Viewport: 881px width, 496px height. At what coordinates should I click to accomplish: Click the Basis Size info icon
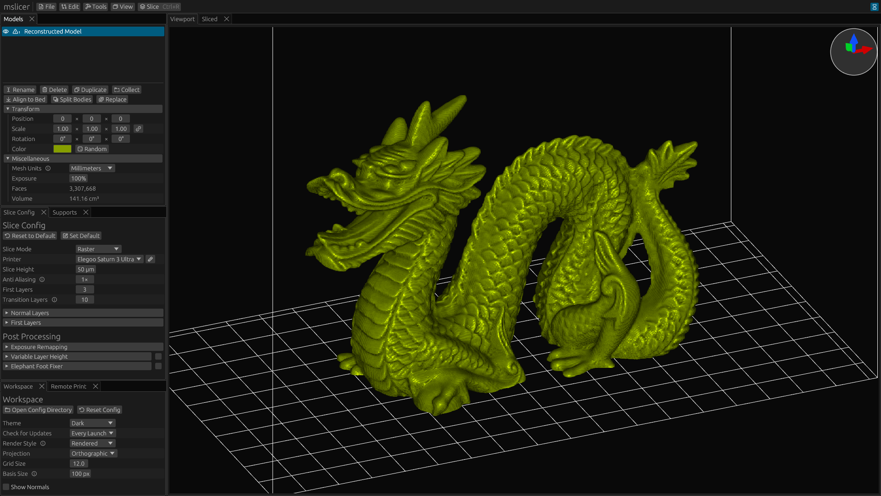pos(34,474)
